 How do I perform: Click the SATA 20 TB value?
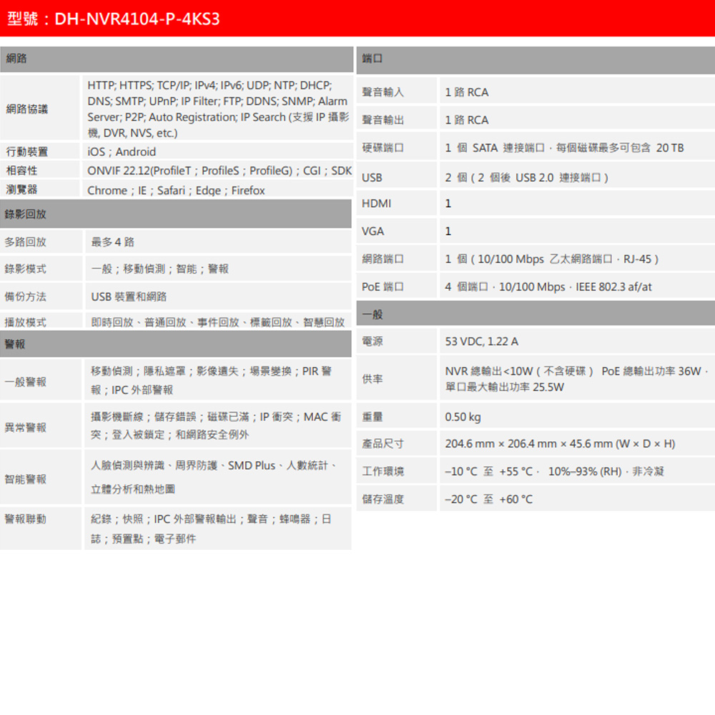point(565,148)
